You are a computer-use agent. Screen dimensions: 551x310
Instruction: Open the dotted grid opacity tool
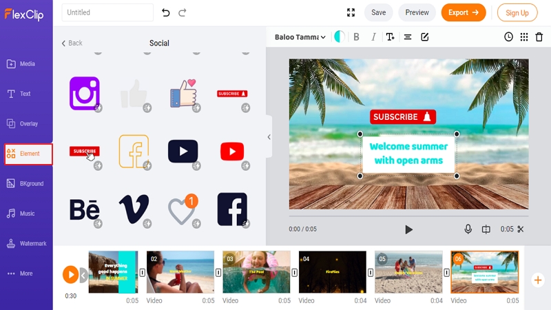click(x=524, y=37)
